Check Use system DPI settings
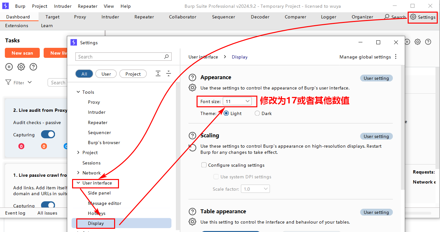Screen dimensions: 440x232 tap(216, 177)
